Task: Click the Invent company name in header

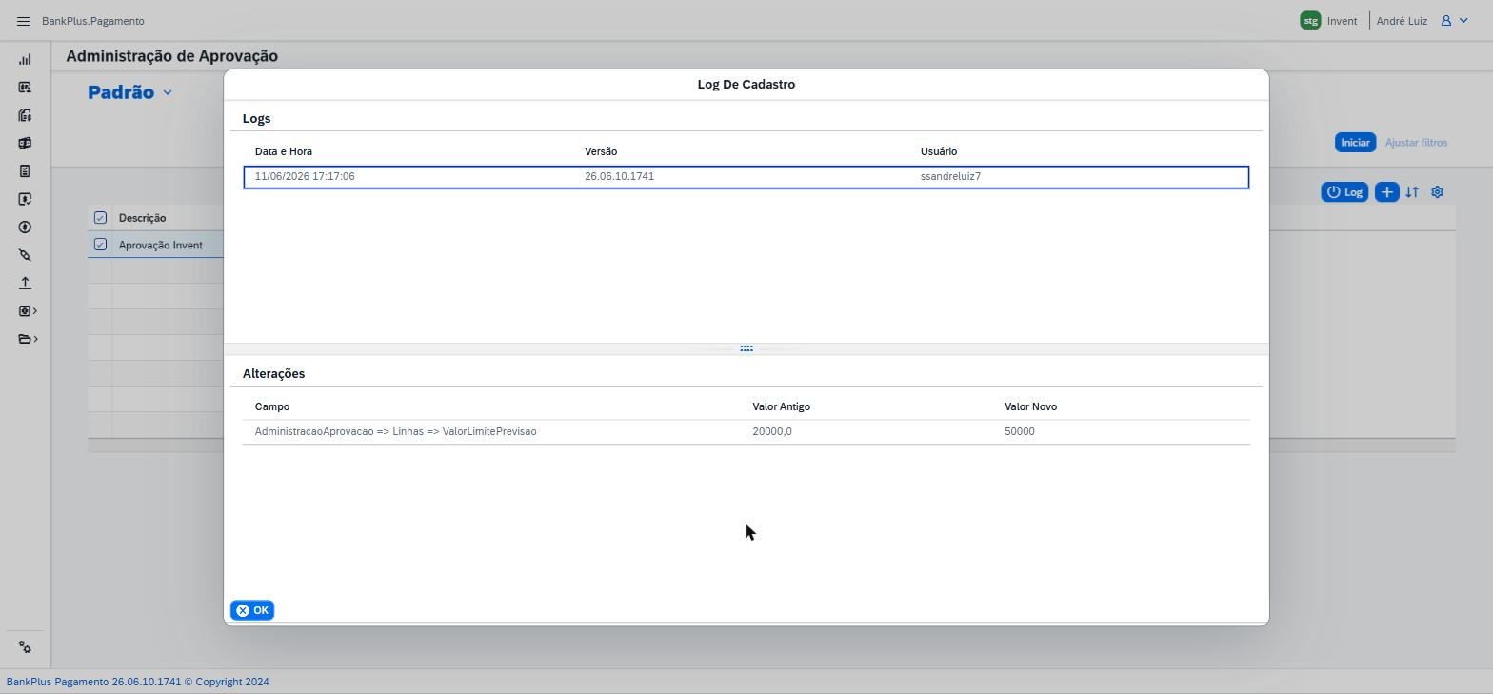Action: (1342, 21)
